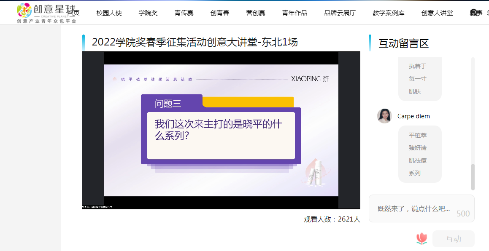
Task: Go to 创意大讲堂 in navigation
Action: pyautogui.click(x=437, y=13)
